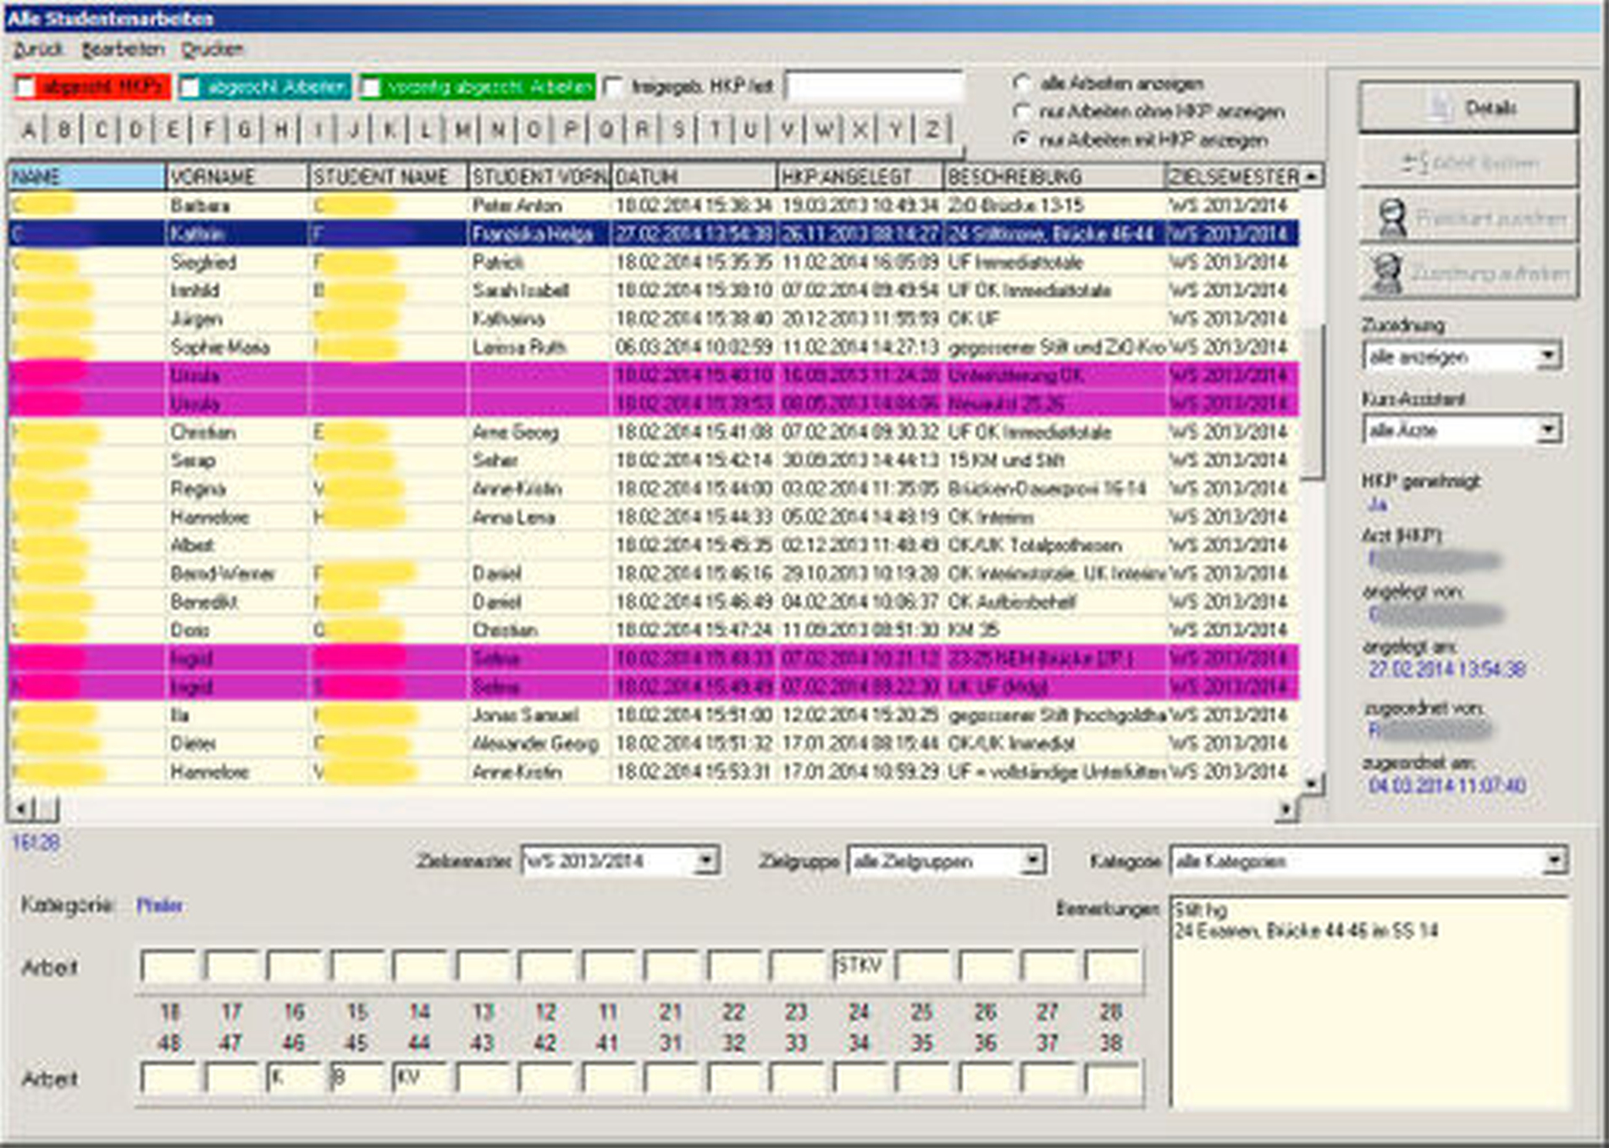Select the row described 'KM 35'
This screenshot has height=1148, width=1609.
[x=654, y=629]
